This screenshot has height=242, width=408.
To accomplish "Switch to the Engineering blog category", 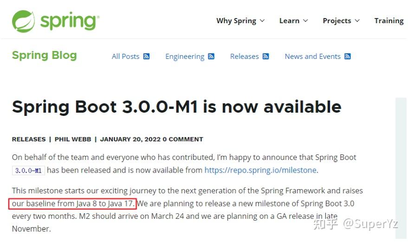I will 185,57.
